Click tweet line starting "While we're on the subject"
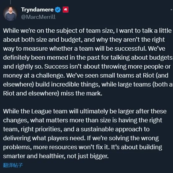Screen dimensions: 173x173 tap(87, 31)
